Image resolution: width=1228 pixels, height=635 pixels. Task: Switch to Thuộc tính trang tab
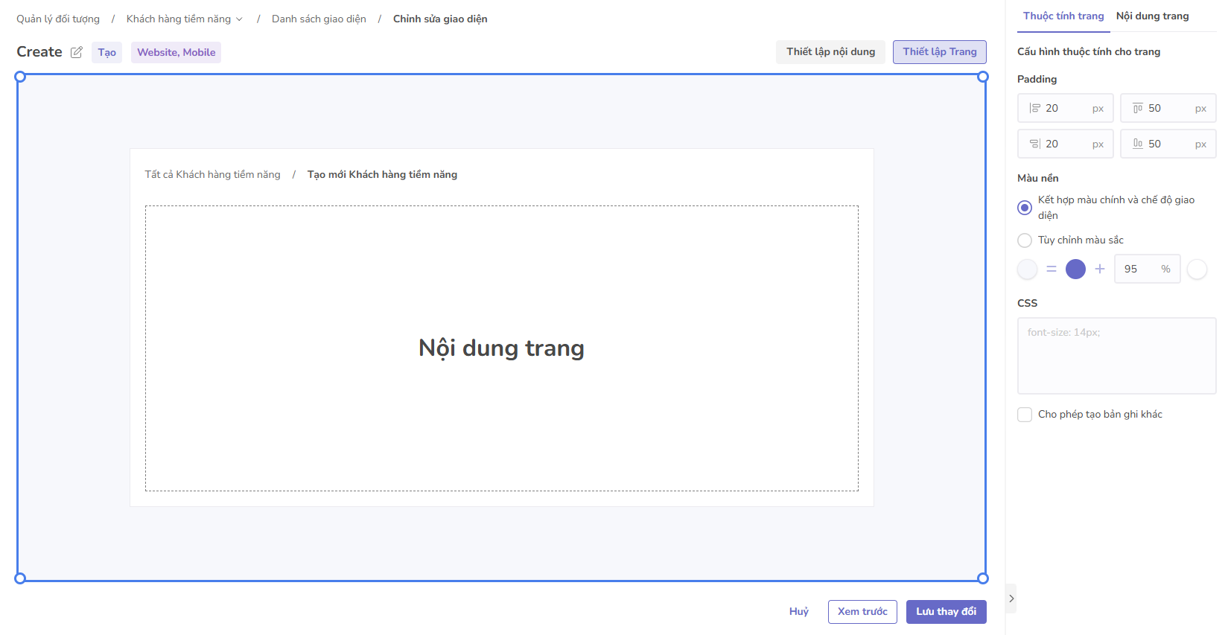coord(1063,16)
